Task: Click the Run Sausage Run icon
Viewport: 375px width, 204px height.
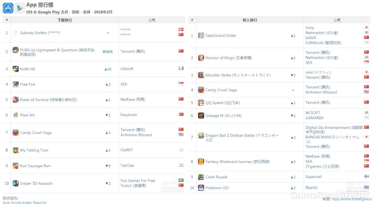Action: (16, 166)
